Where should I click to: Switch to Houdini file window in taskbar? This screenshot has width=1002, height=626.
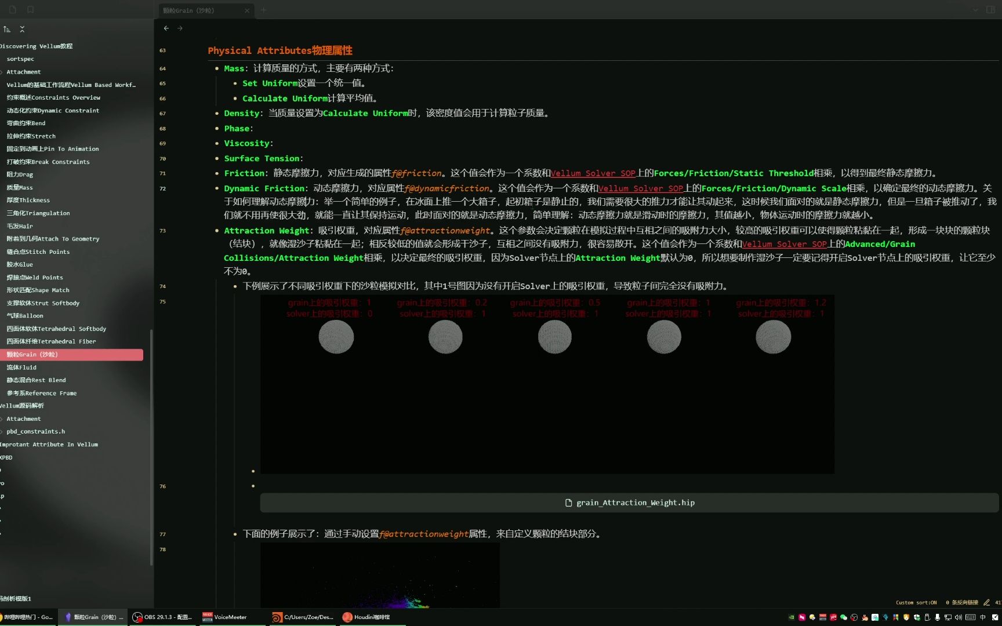point(303,617)
